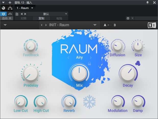Close the plugin window
Viewport: 158px width, 119px height.
pyautogui.click(x=154, y=3)
